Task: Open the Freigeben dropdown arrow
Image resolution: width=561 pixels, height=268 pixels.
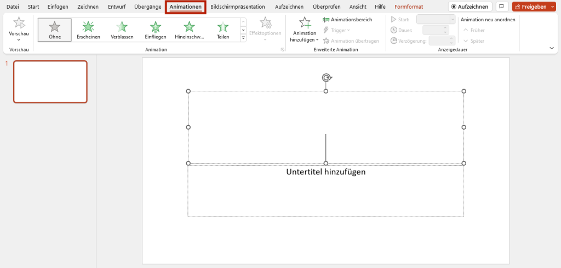Action: 553,7
